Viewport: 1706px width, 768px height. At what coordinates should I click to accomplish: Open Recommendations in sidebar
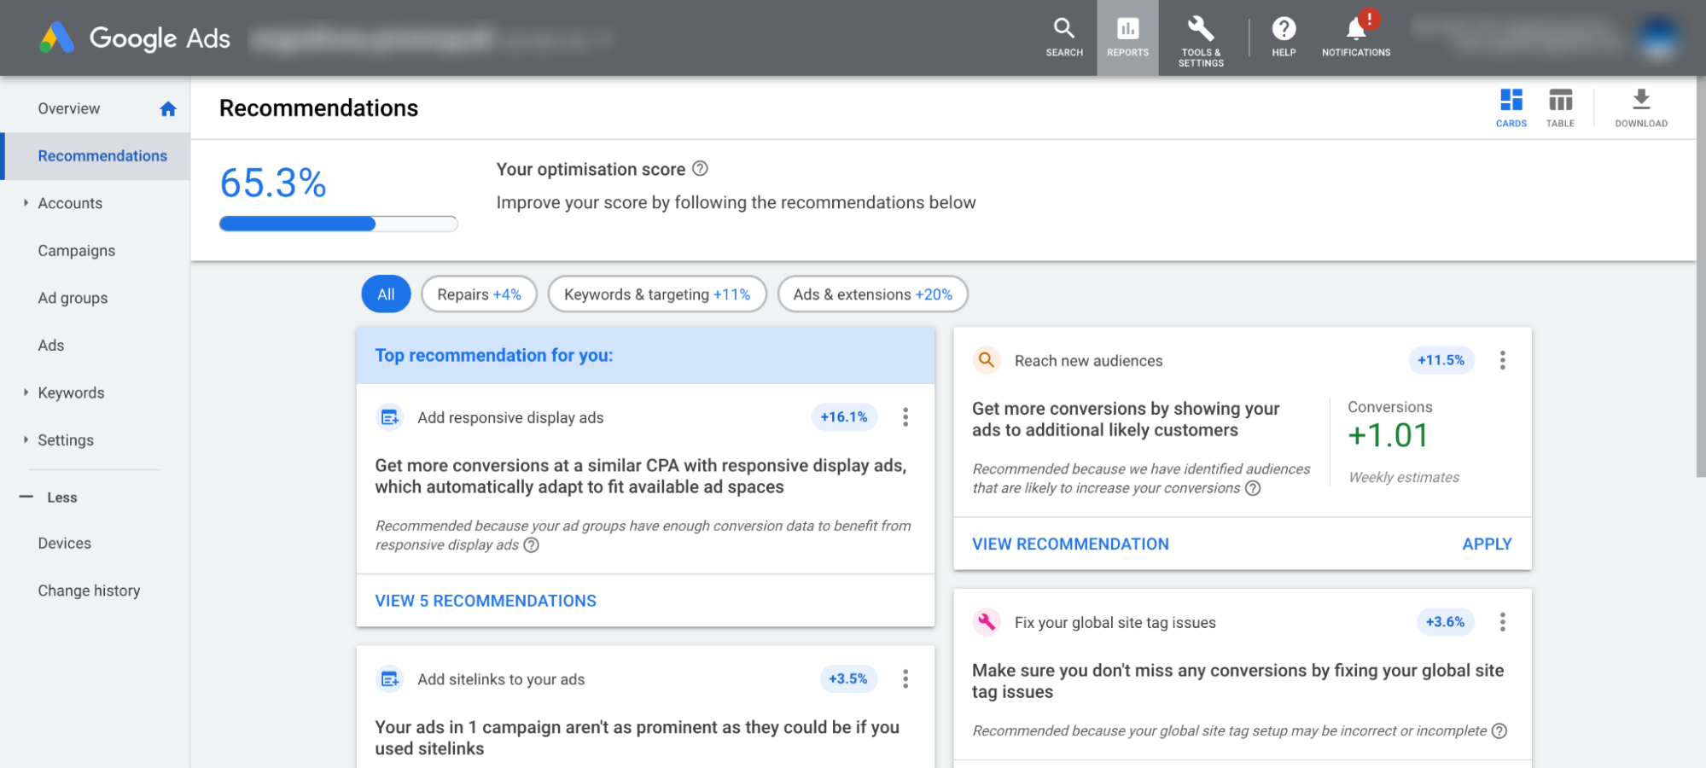pyautogui.click(x=96, y=156)
